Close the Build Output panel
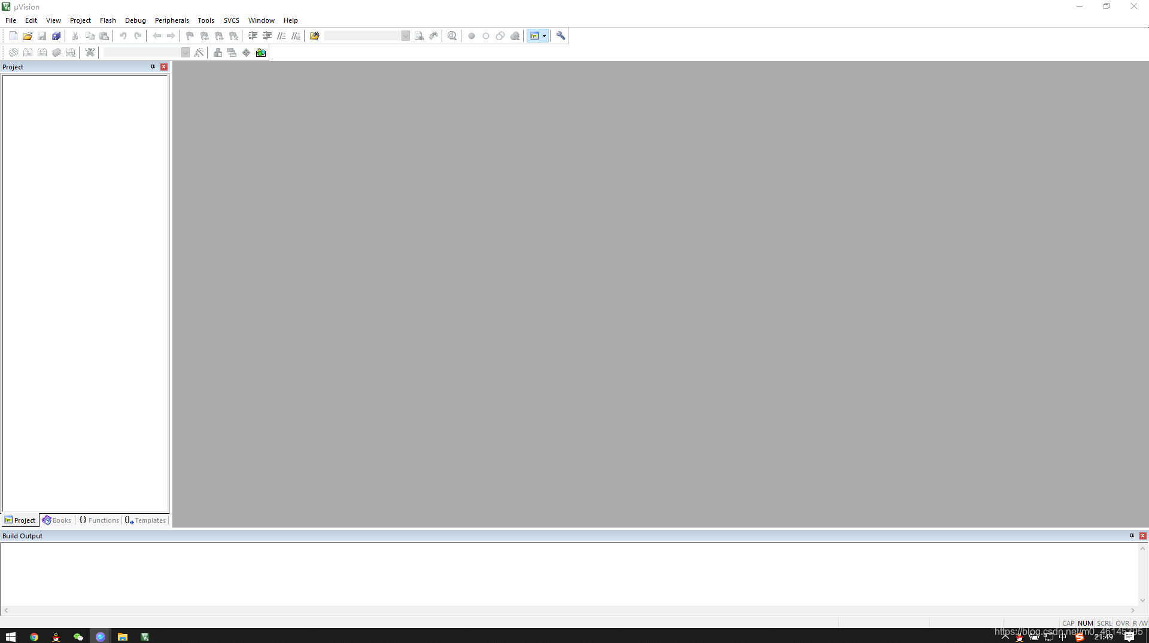 point(1143,536)
